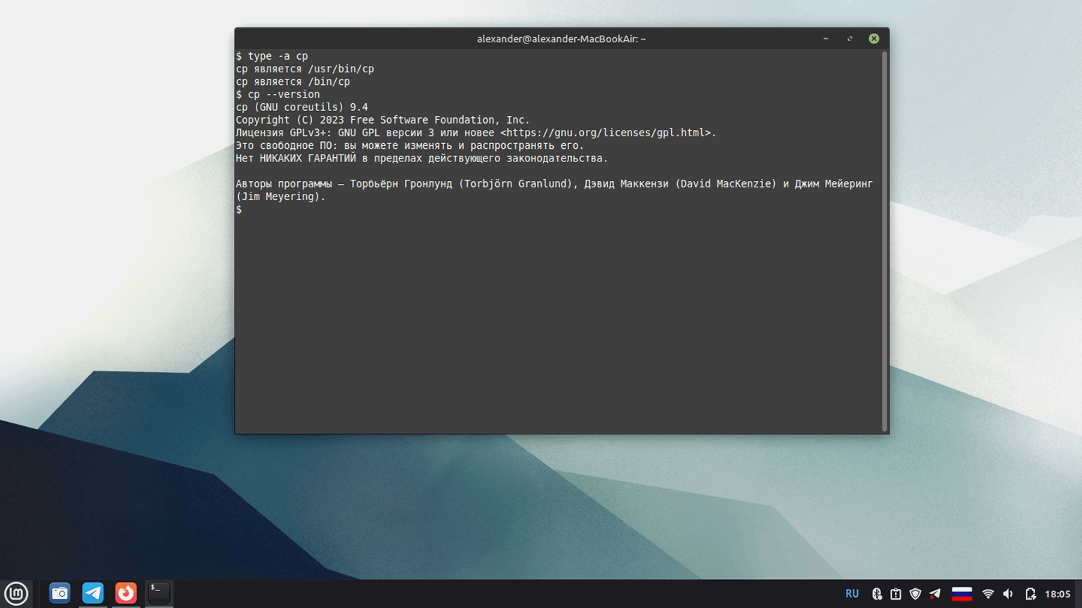
Task: Open the volume control in tray
Action: tap(1008, 594)
